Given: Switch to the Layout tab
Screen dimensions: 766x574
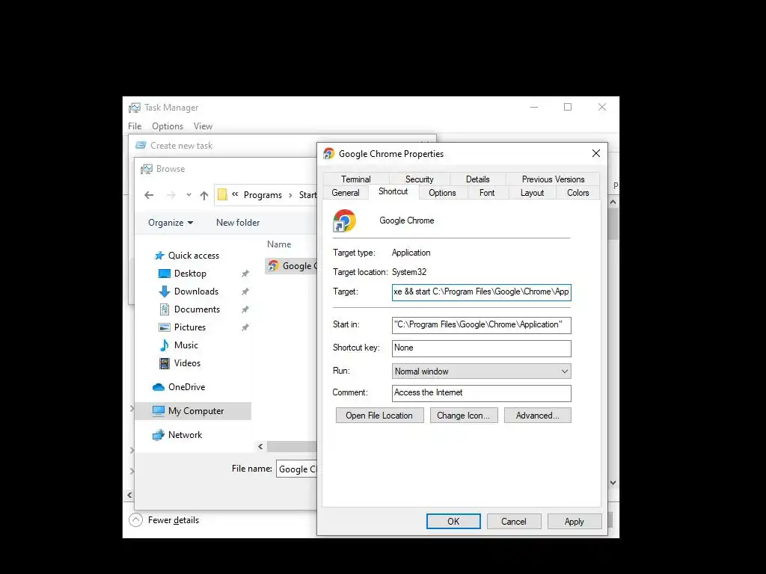Looking at the screenshot, I should 532,193.
